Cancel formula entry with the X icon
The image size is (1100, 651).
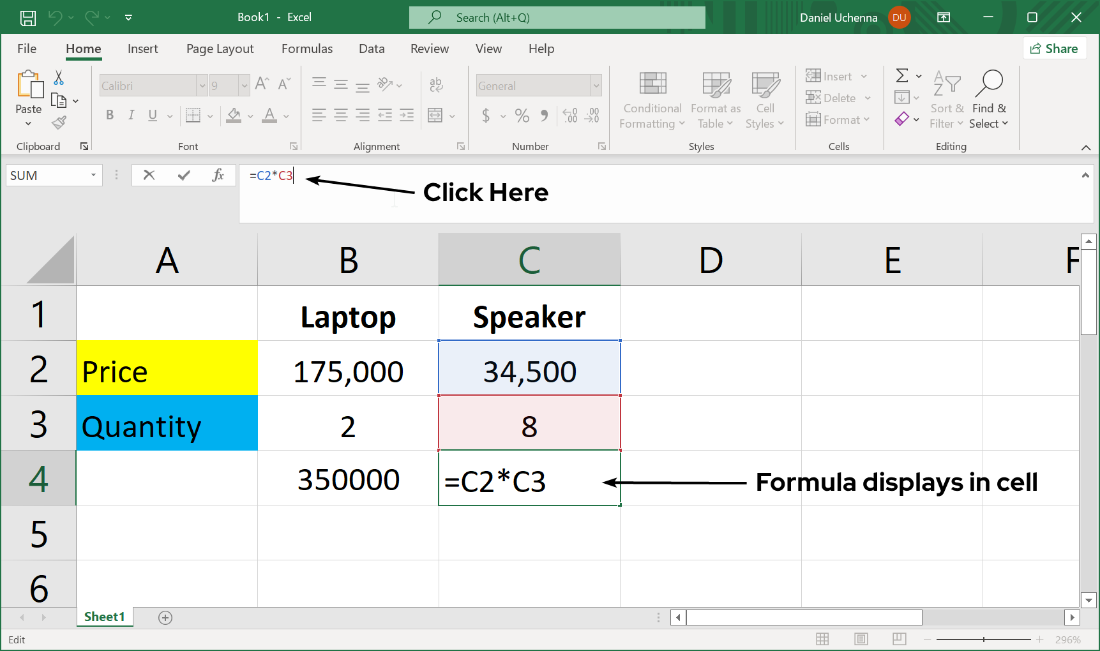click(149, 175)
